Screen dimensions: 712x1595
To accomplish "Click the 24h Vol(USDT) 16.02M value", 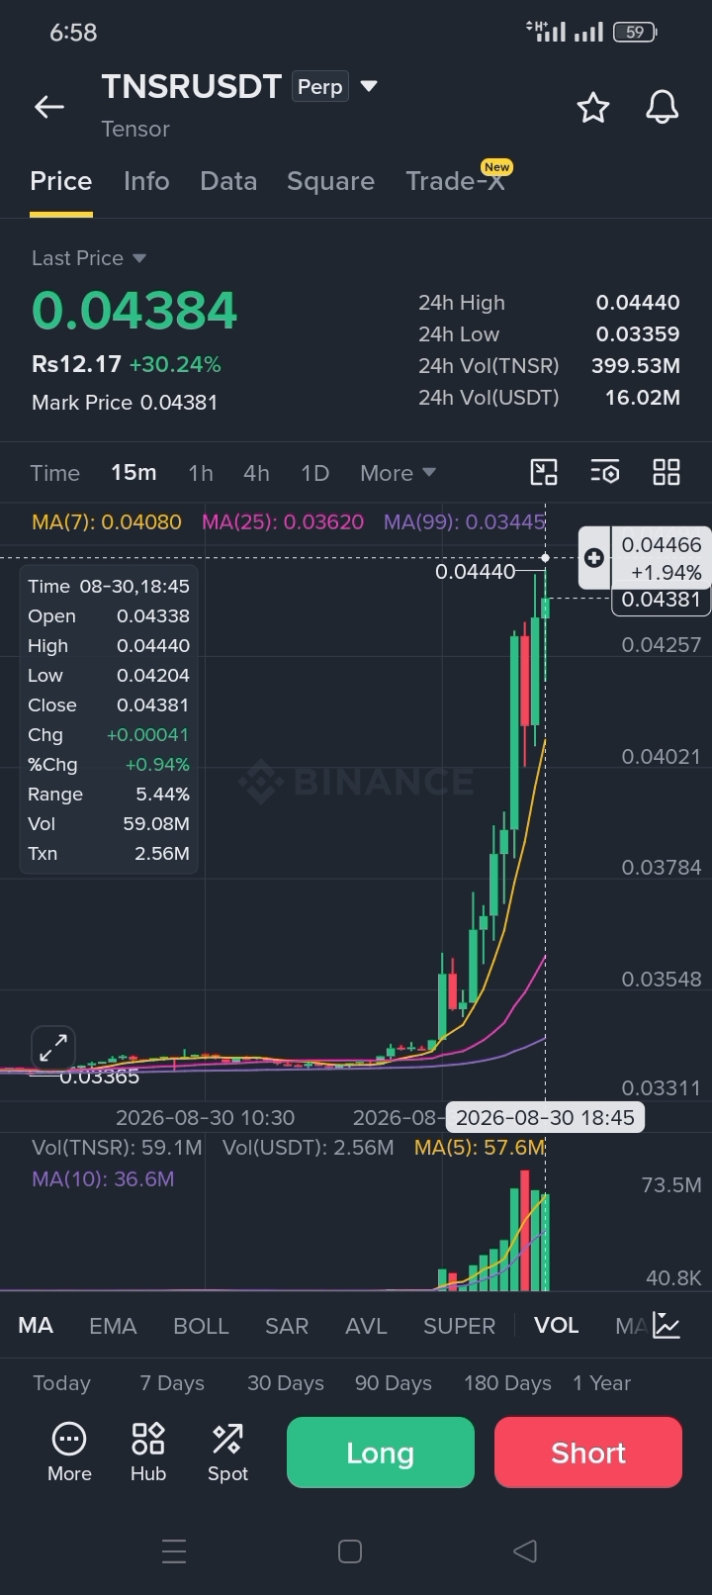I will 643,398.
